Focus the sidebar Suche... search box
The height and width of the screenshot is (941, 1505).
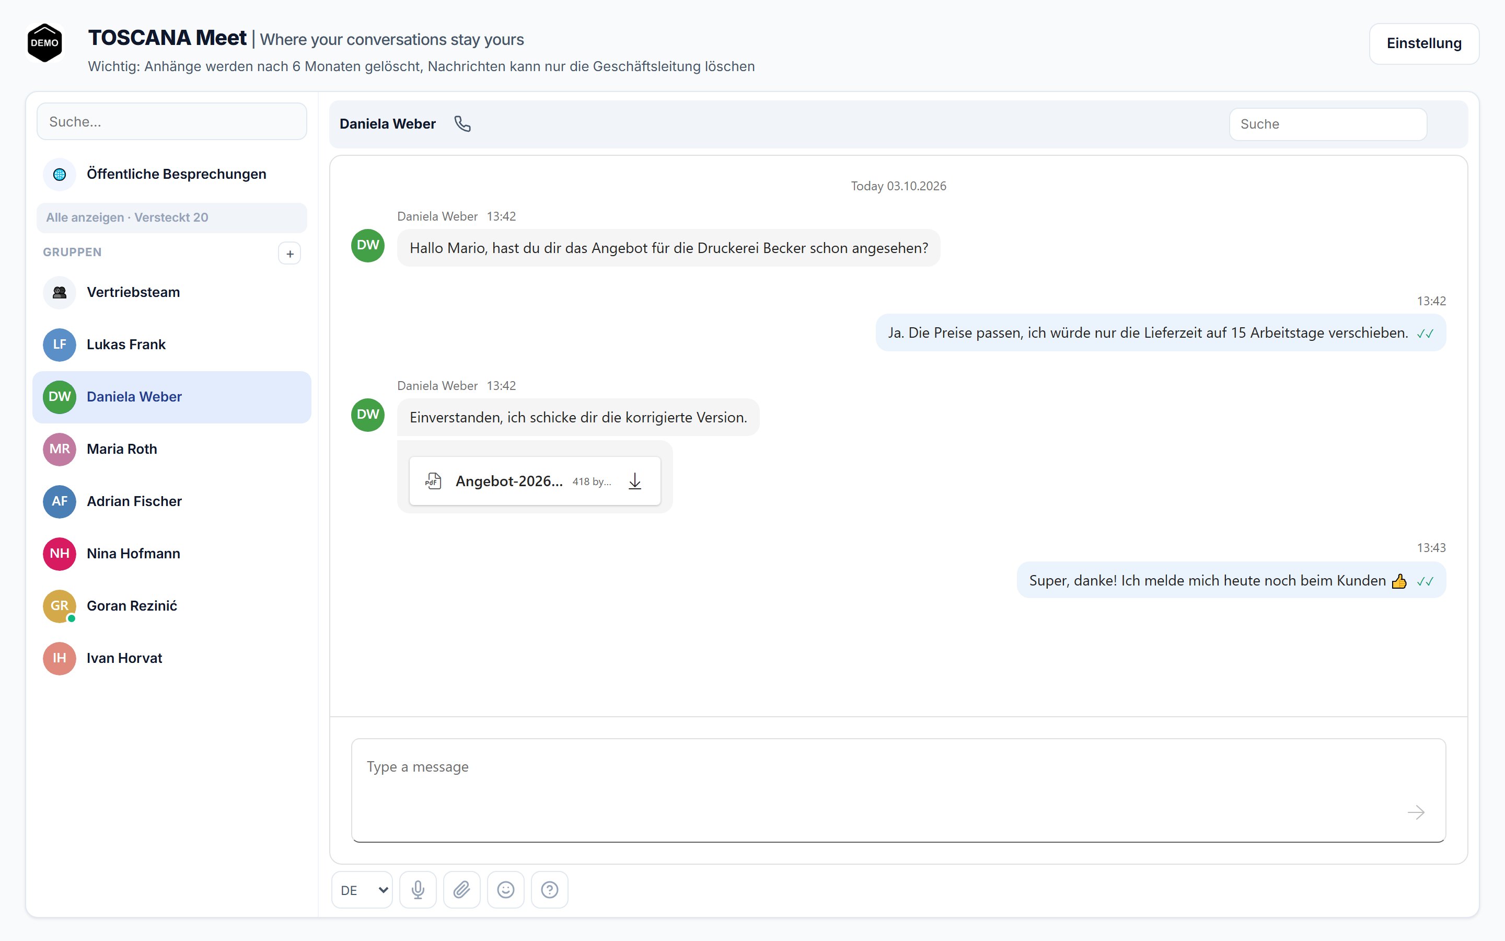pyautogui.click(x=171, y=121)
